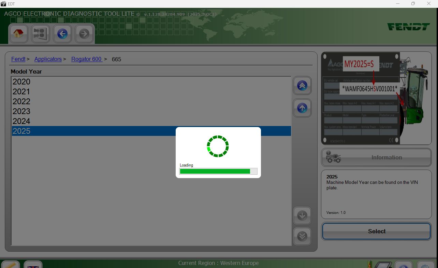Click the Model Year heading

tap(26, 72)
